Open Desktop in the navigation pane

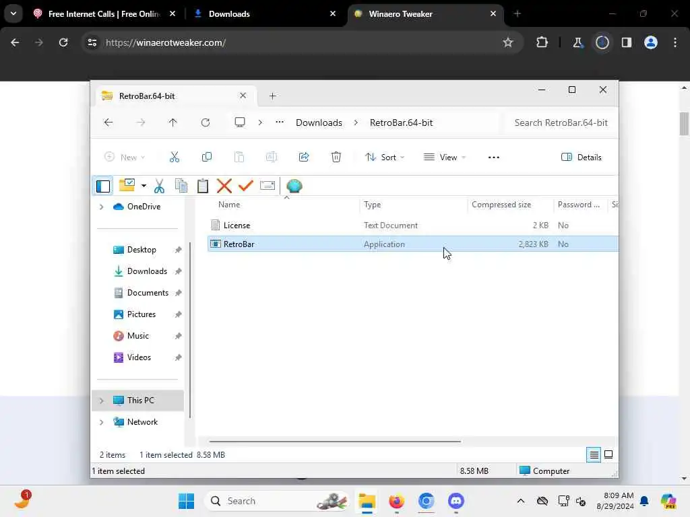[142, 250]
